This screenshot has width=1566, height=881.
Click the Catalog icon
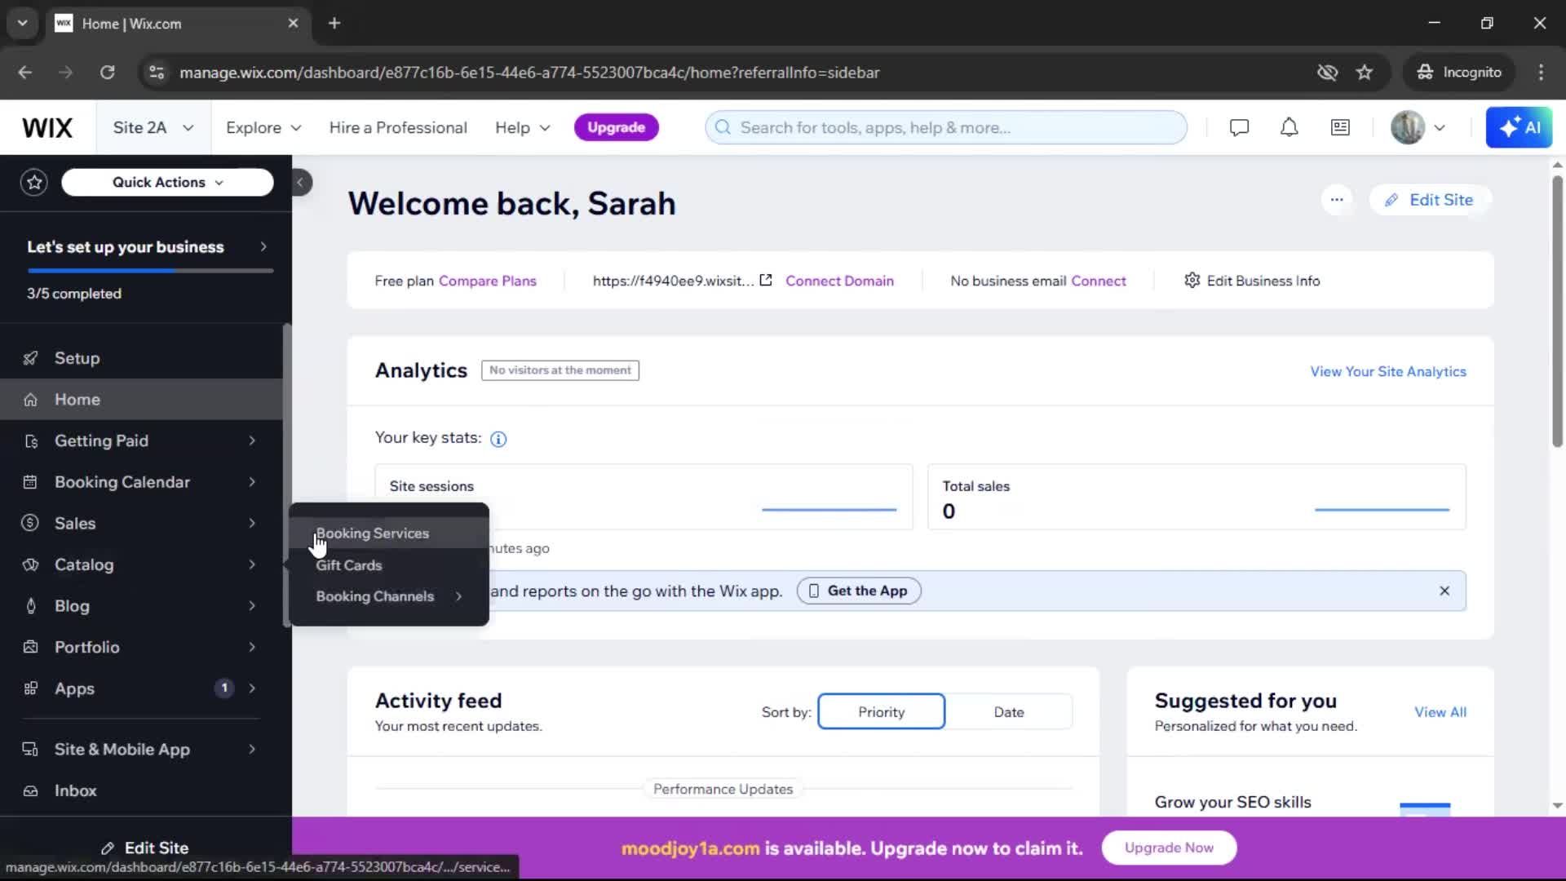pyautogui.click(x=31, y=564)
